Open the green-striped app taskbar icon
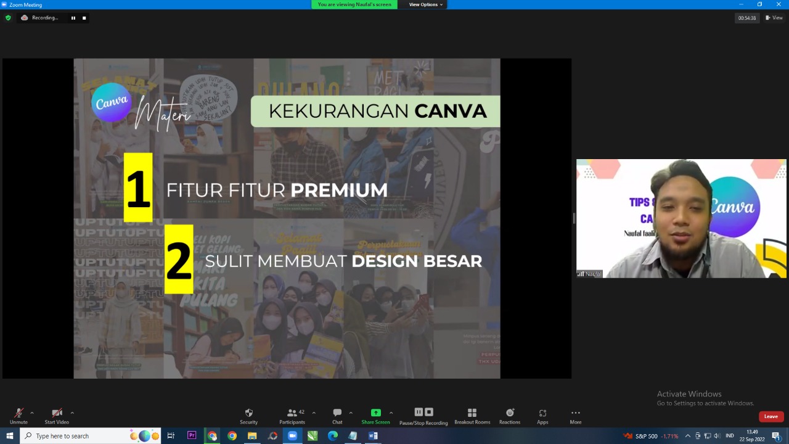The width and height of the screenshot is (789, 444). (313, 435)
